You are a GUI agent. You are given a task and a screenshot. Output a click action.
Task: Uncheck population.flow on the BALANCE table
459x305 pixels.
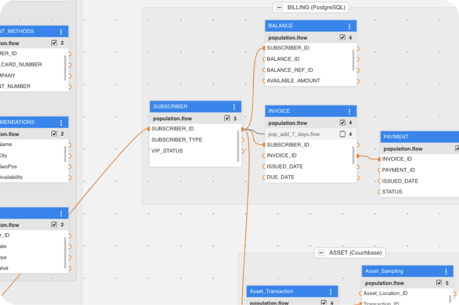coord(342,37)
